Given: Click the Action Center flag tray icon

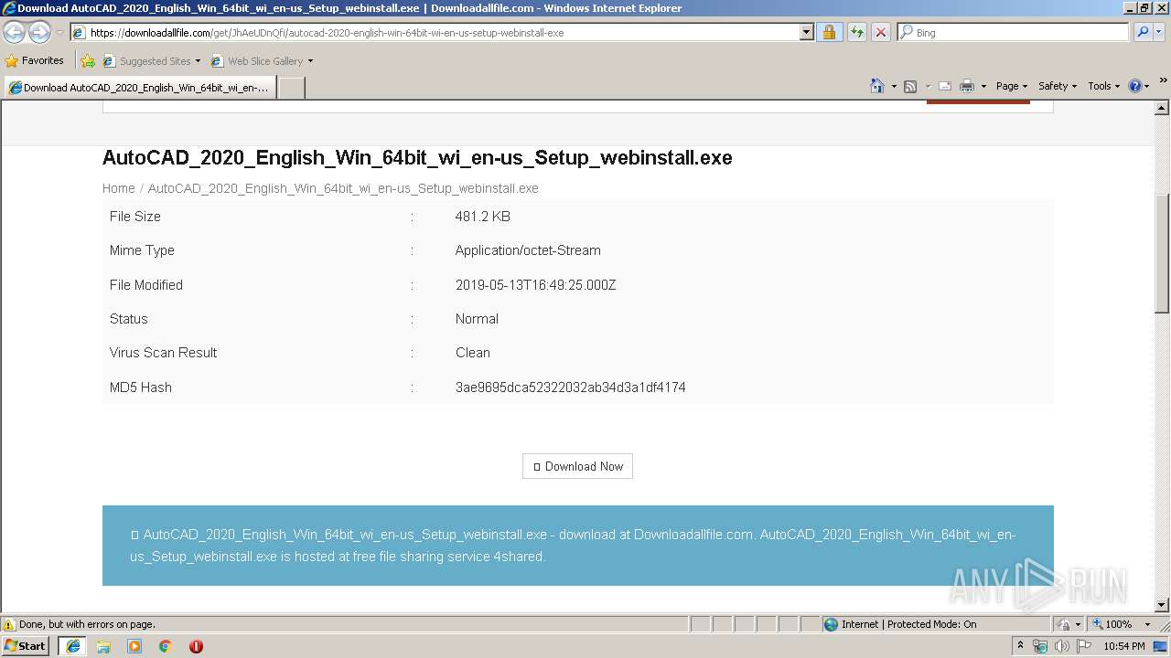Looking at the screenshot, I should pos(1083,646).
